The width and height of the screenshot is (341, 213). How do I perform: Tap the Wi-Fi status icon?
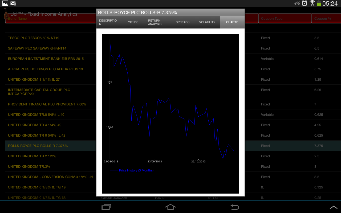pyautogui.click(x=312, y=3)
